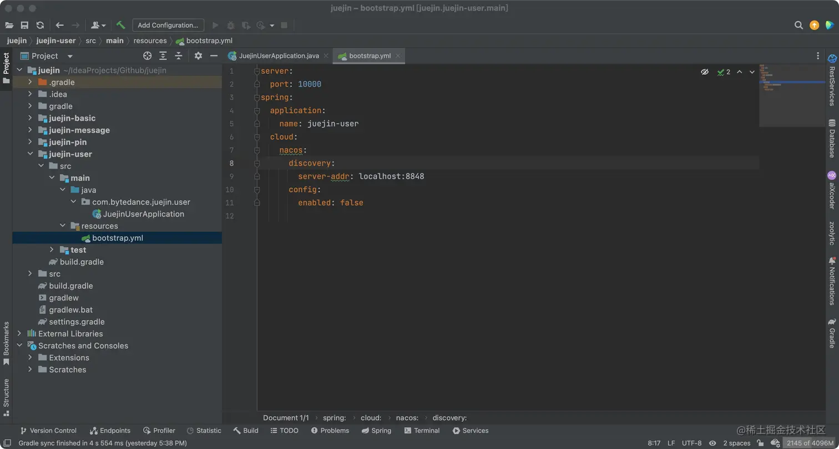Click the Select Opened File target icon
839x449 pixels.
point(147,56)
